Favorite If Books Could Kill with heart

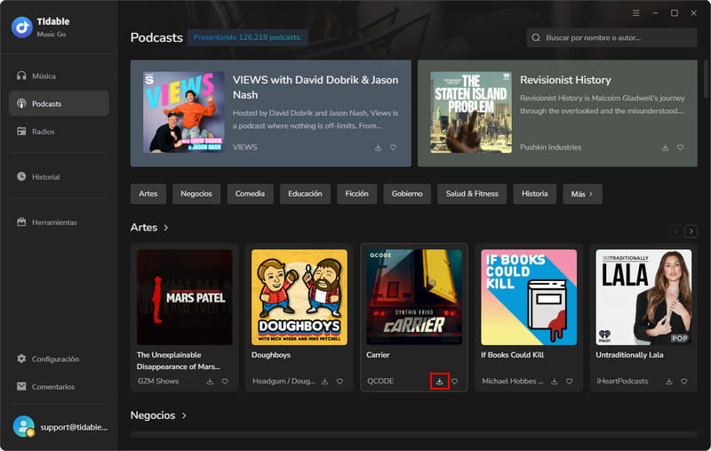pyautogui.click(x=569, y=382)
